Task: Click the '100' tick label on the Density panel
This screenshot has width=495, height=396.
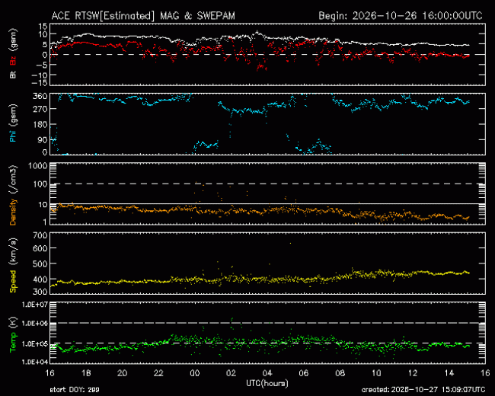Action: coord(40,184)
